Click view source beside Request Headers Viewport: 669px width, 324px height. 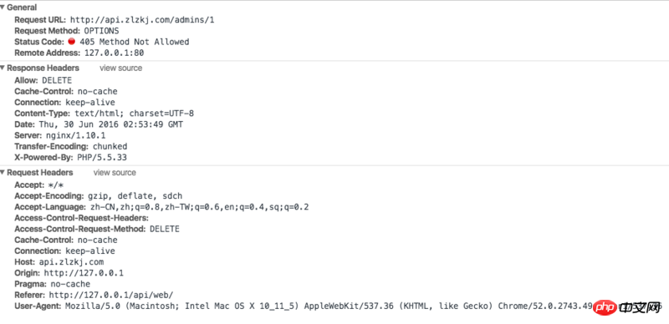[x=115, y=173]
